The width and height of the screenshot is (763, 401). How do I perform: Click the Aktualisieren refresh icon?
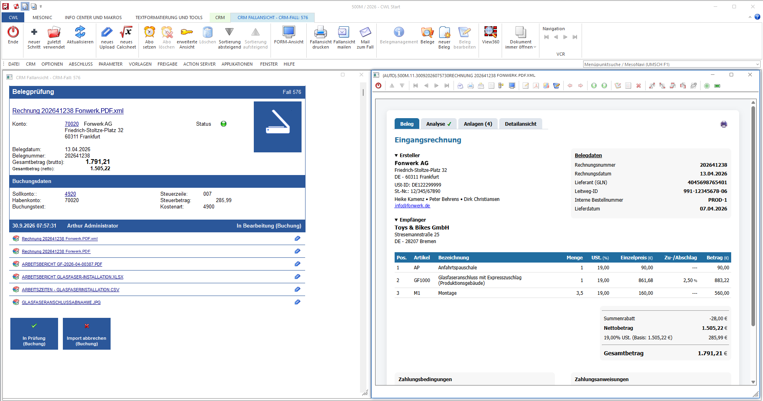click(80, 32)
